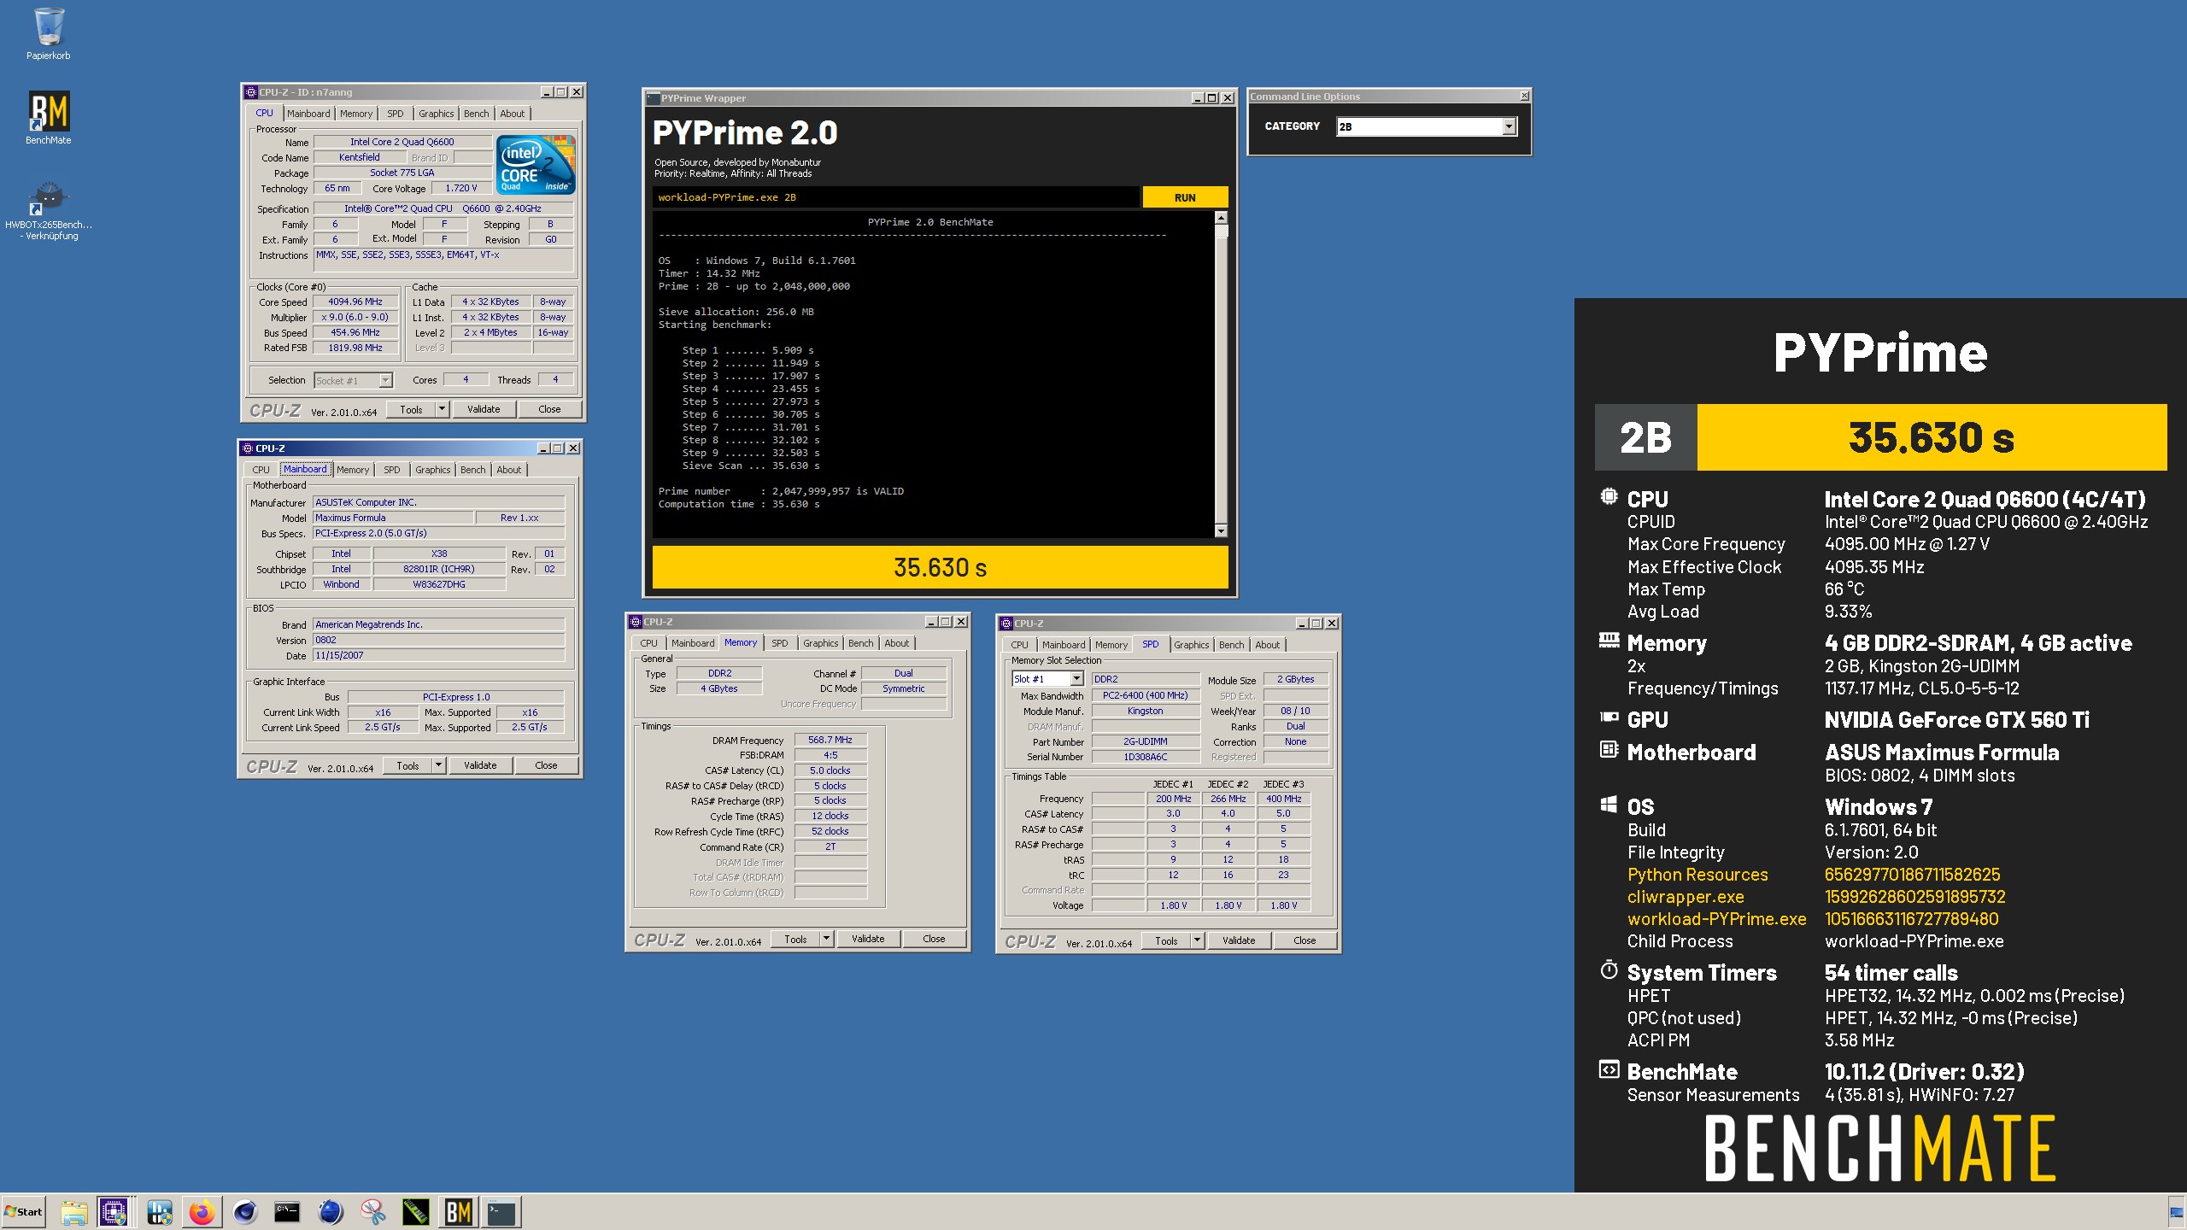Screen dimensions: 2187x1230
Task: Select SPD tab in Memory CPU-Z window
Action: click(780, 643)
